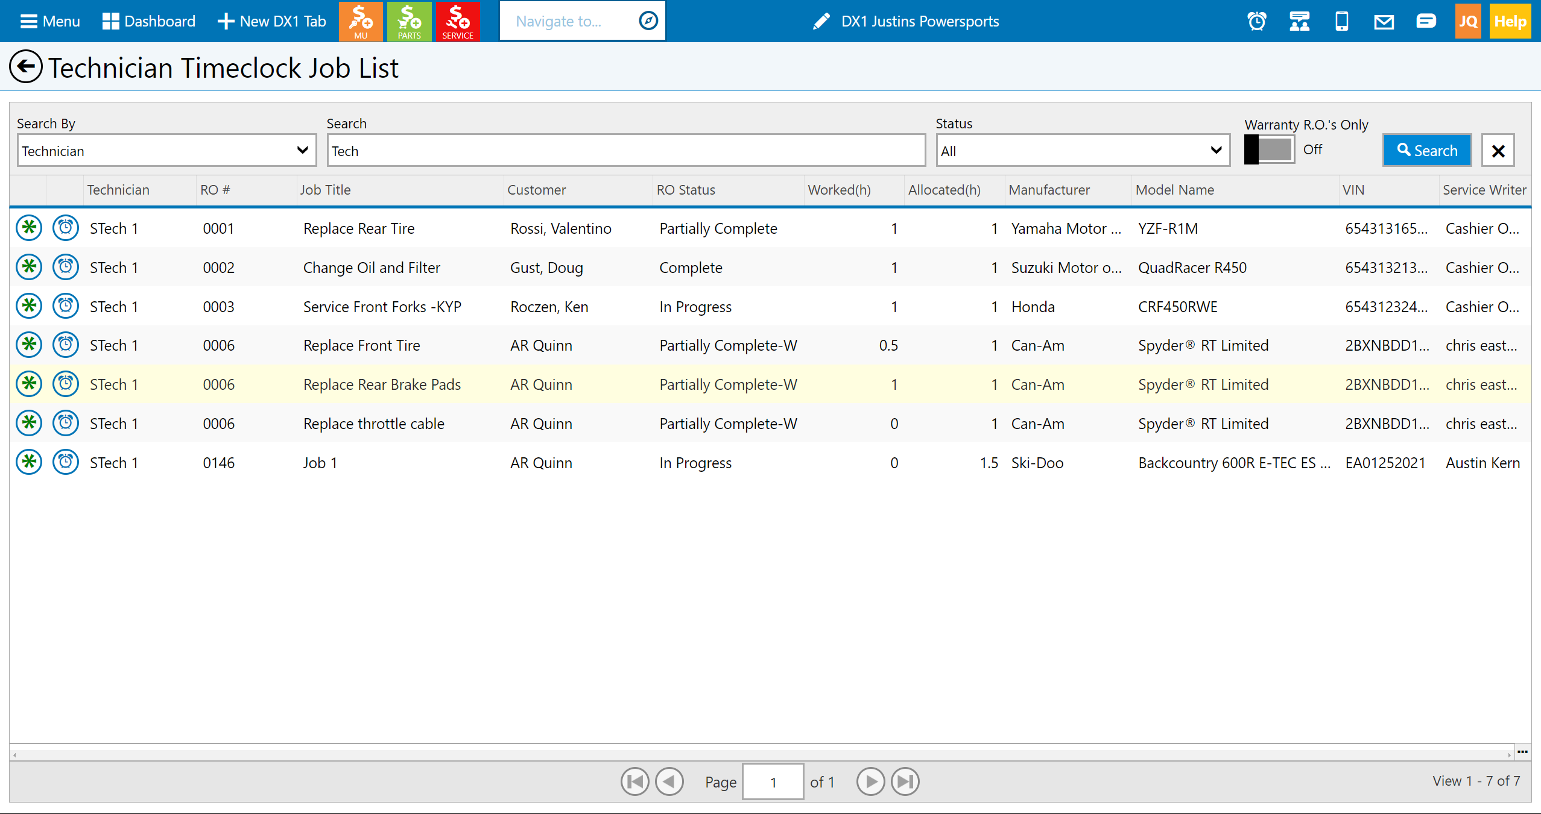The width and height of the screenshot is (1541, 814).
Task: Click the alarm clock timeclock icon in header
Action: click(x=1257, y=21)
